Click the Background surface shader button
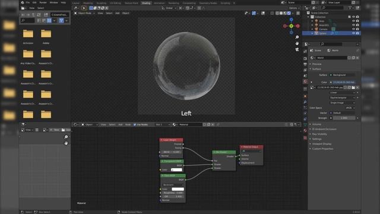 [x=343, y=75]
